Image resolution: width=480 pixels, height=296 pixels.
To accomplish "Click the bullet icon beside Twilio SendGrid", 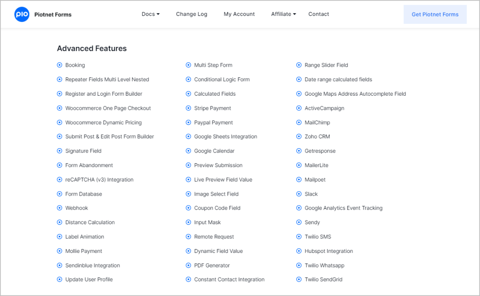I will point(299,280).
